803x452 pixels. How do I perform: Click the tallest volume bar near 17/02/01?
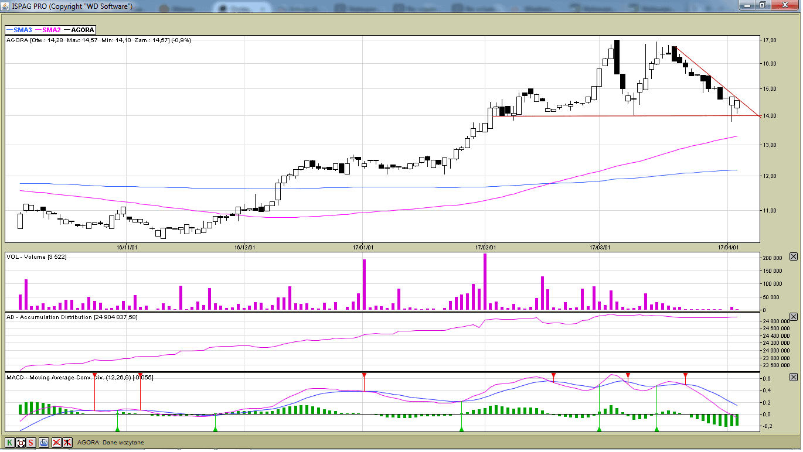[x=485, y=282]
